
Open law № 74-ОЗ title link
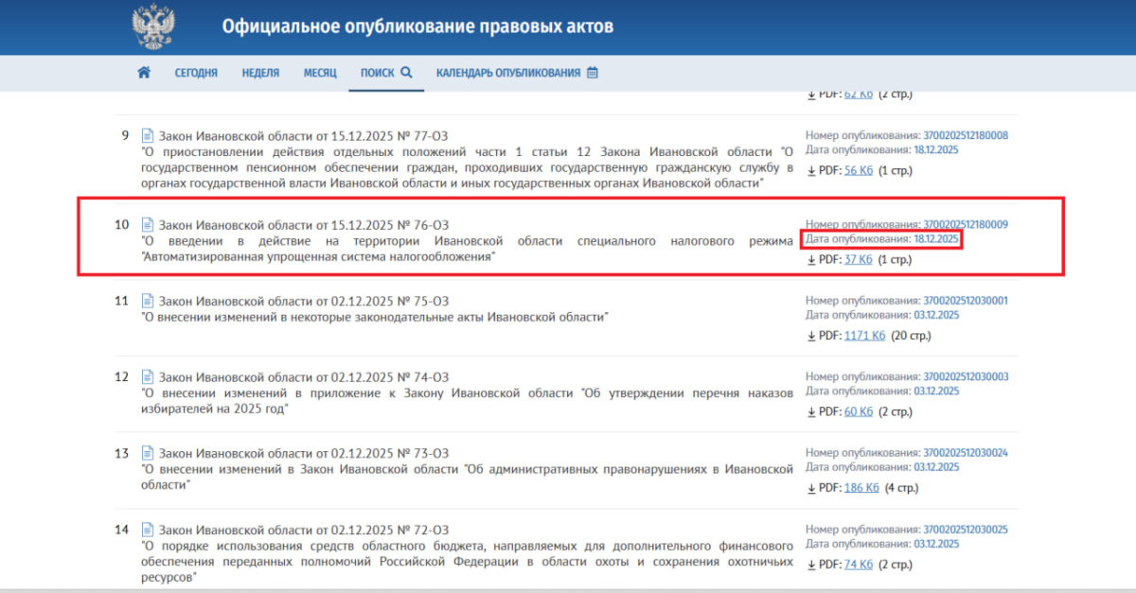[304, 376]
